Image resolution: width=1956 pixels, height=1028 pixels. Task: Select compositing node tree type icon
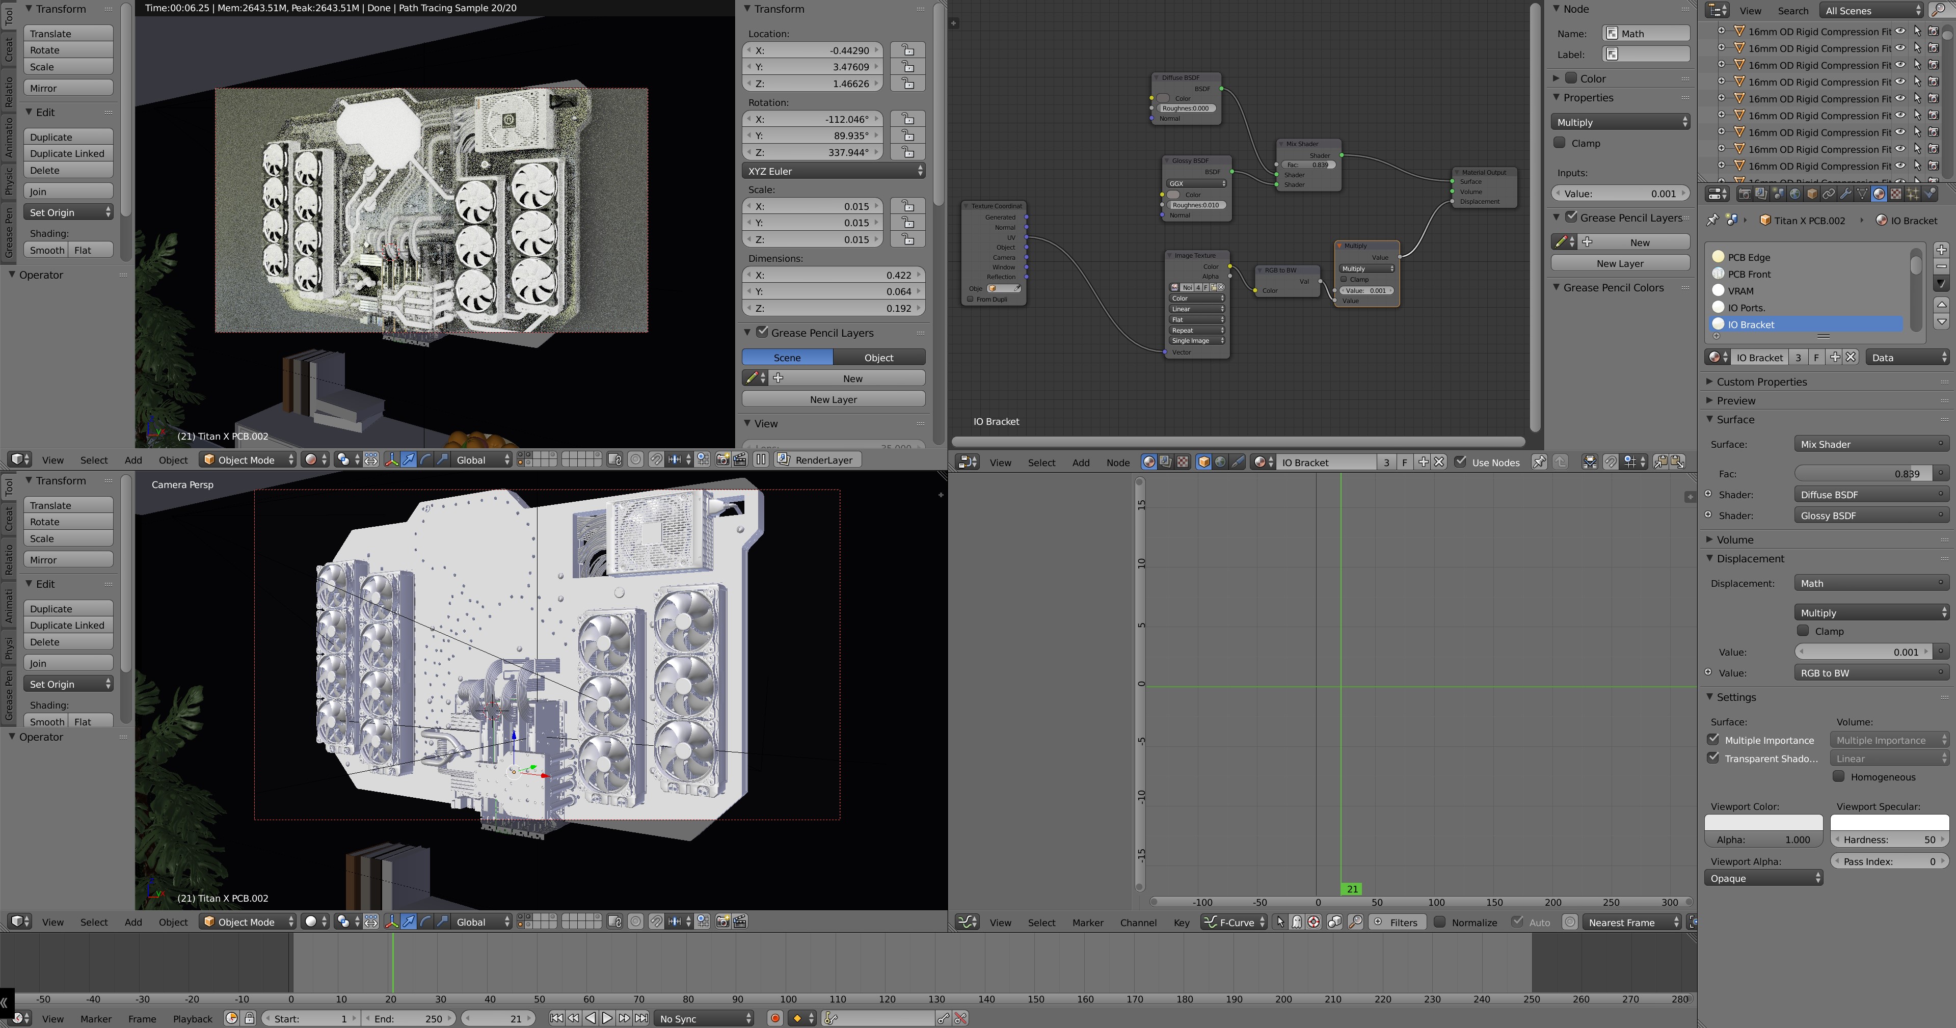[1166, 463]
